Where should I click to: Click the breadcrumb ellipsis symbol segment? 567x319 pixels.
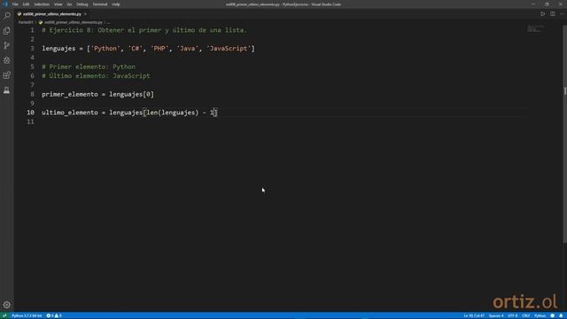[108, 22]
